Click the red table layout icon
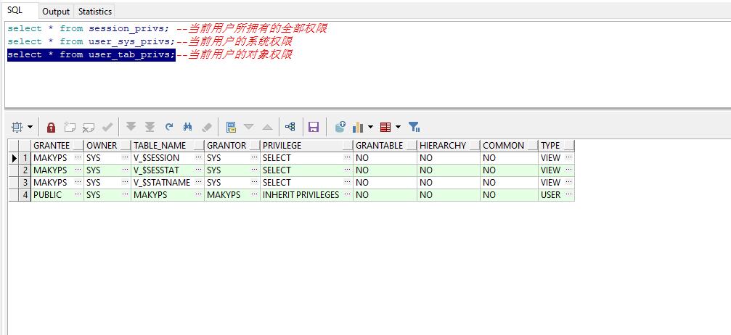Image resolution: width=731 pixels, height=335 pixels. (385, 127)
